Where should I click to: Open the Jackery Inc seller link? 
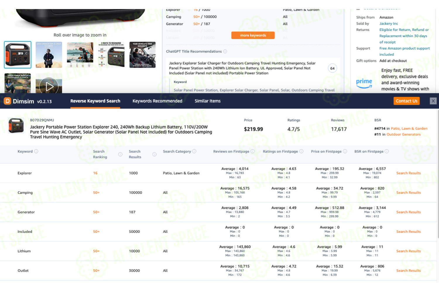pos(388,24)
